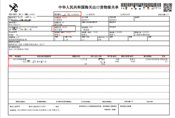Select the 备案号 field label
This screenshot has height=118, width=175.
(137, 17)
